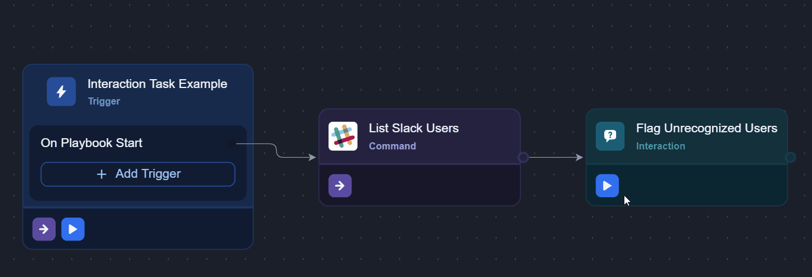Select the List Slack Users node title

(414, 128)
